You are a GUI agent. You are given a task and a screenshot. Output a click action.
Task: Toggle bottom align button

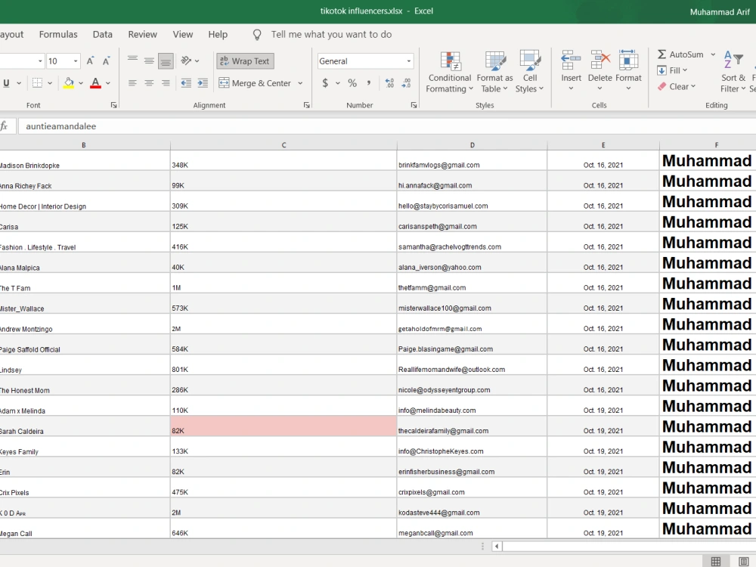point(166,60)
